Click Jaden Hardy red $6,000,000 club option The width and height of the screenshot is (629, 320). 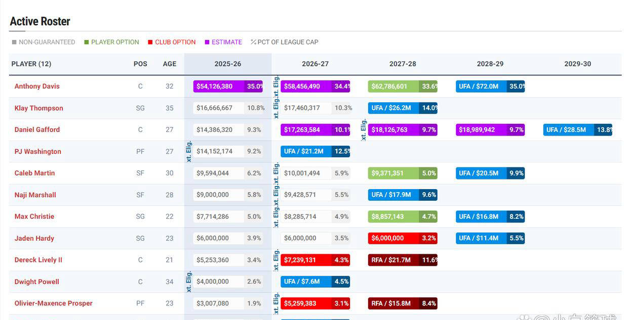coord(403,239)
